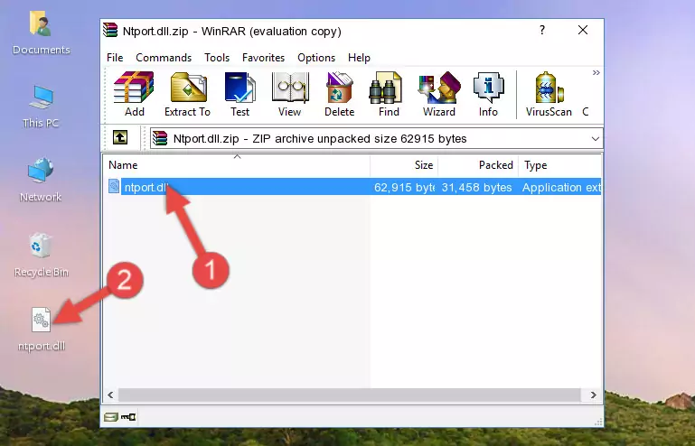Select the Recycle Bin desktop icon
Image resolution: width=695 pixels, height=446 pixels.
[x=41, y=256]
